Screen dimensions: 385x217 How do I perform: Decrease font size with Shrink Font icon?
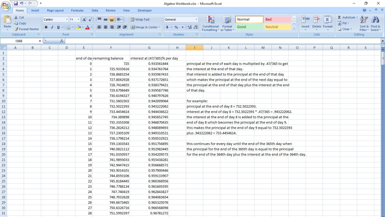[90, 20]
